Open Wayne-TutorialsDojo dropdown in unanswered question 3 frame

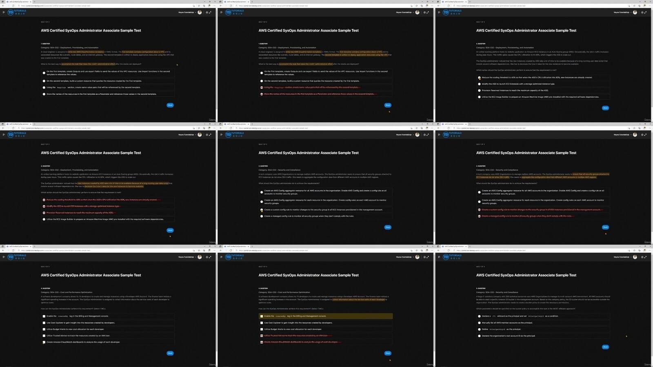(404, 135)
